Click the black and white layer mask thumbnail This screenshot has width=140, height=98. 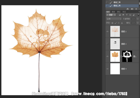coord(127,56)
